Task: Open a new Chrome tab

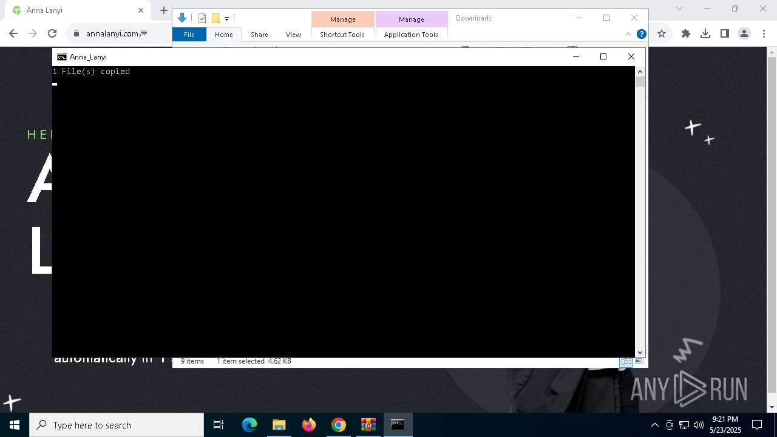Action: tap(163, 10)
